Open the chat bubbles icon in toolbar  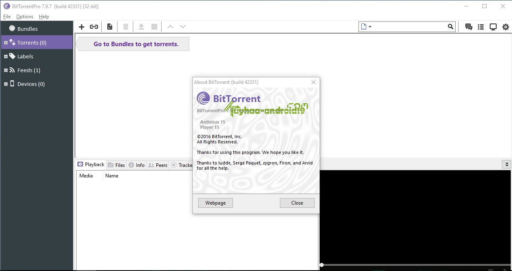(x=469, y=27)
